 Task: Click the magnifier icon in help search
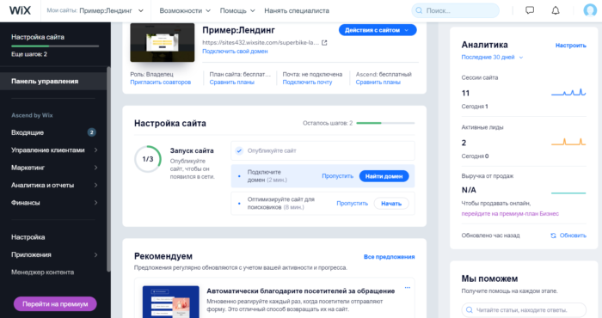click(470, 310)
